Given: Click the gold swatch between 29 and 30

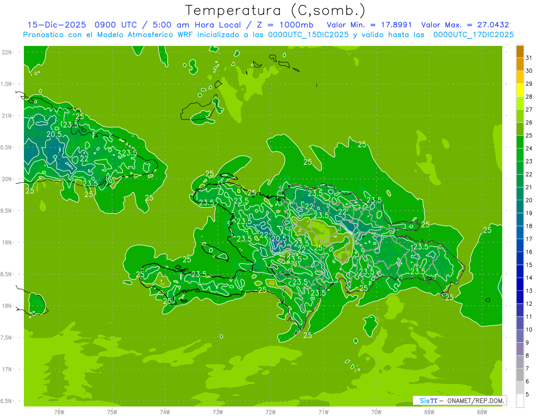Looking at the screenshot, I should 520,77.
